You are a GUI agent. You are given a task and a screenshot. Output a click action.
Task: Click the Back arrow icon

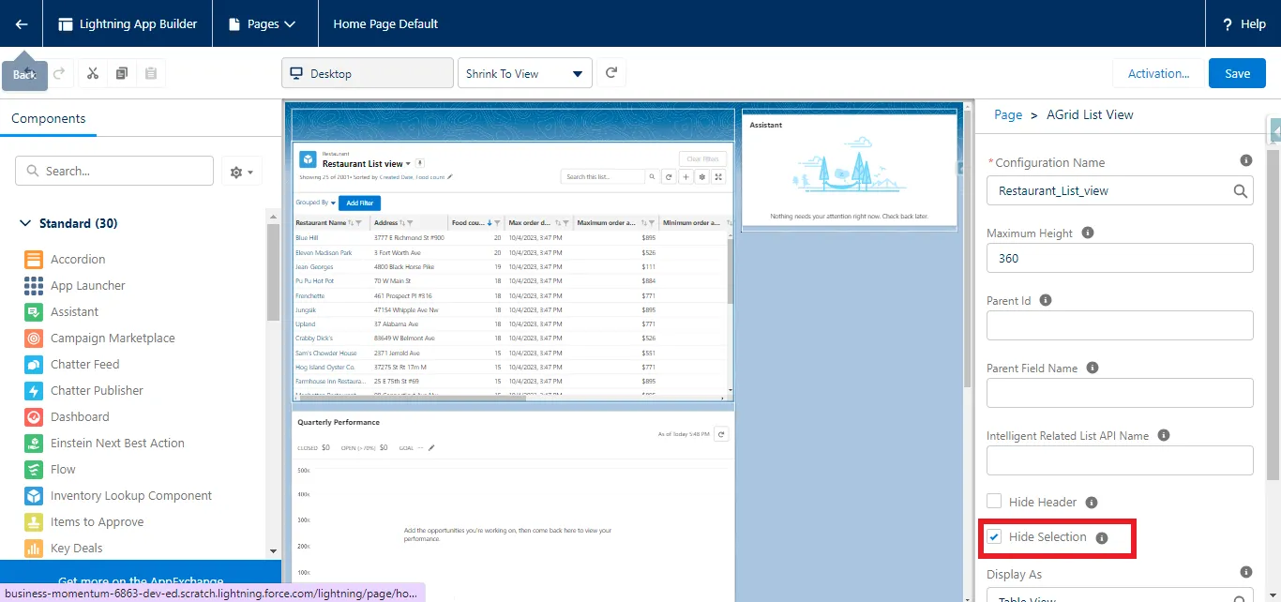(21, 23)
